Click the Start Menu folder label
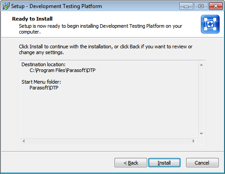The image size is (225, 174). coord(41,82)
